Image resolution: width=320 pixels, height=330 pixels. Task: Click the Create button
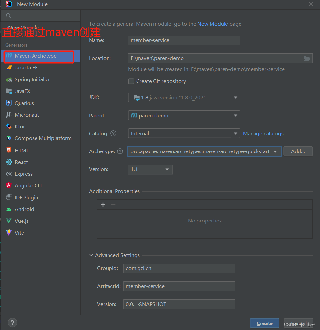[265, 323]
